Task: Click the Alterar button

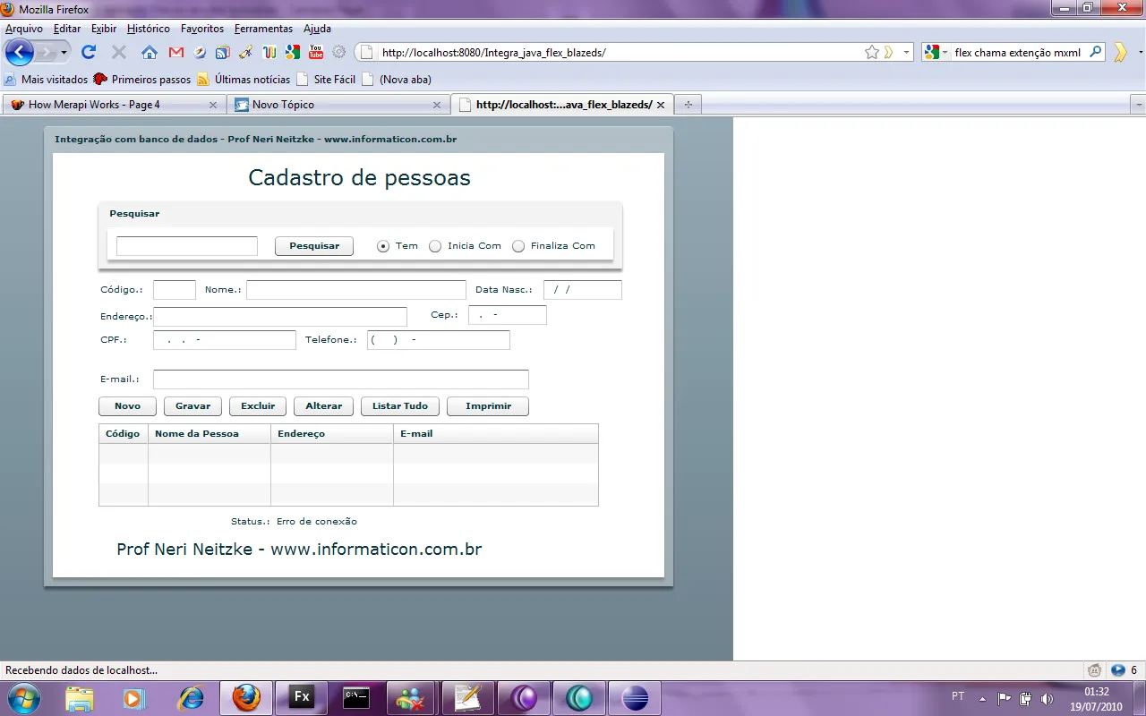Action: 323,406
